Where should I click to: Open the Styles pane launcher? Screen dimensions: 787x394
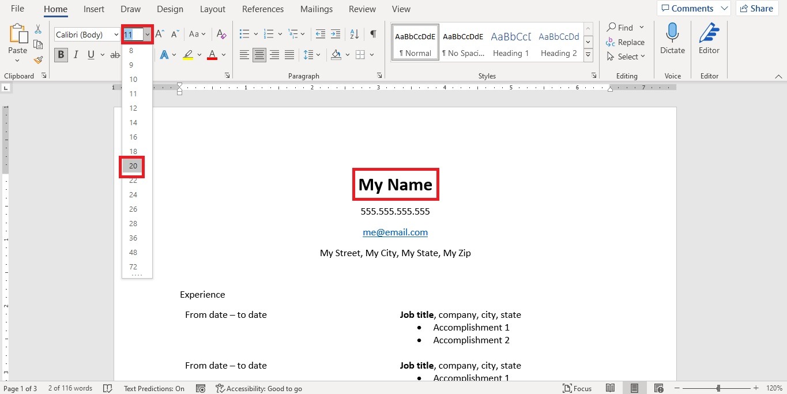tap(594, 76)
